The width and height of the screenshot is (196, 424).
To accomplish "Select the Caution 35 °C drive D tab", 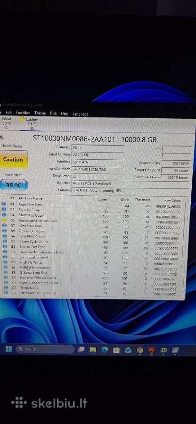I will (31, 123).
